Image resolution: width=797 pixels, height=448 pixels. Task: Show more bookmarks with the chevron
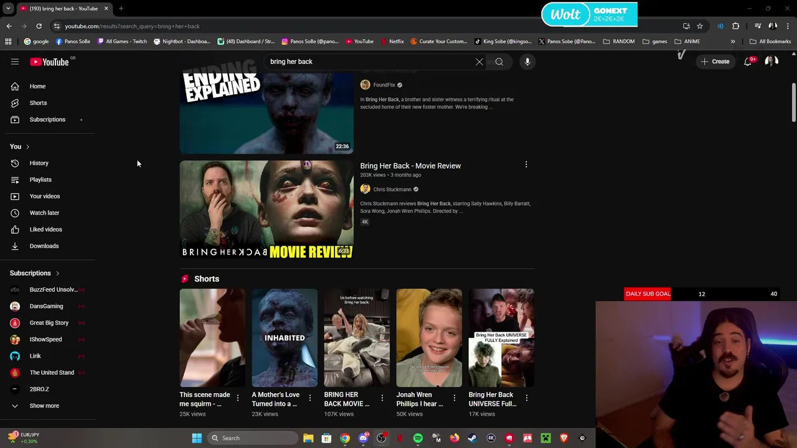click(x=733, y=42)
